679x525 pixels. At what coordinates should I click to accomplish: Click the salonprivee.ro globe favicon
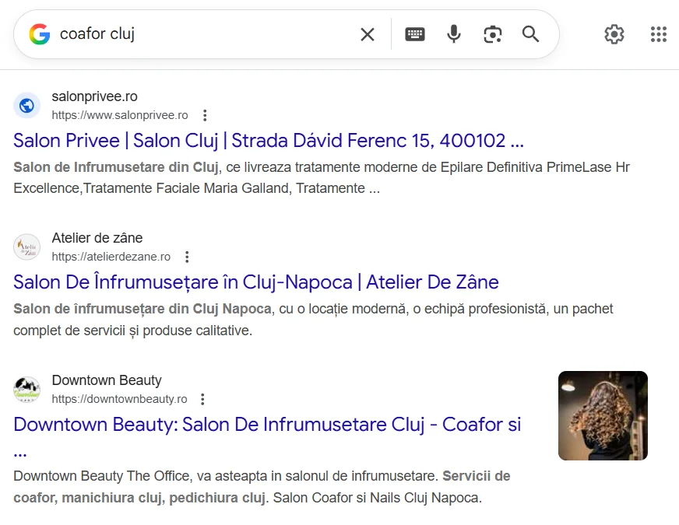(x=26, y=106)
